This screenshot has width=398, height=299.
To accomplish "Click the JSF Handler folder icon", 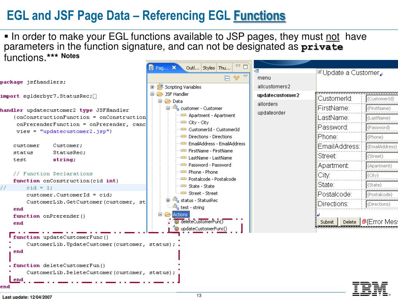I will click(x=160, y=94).
